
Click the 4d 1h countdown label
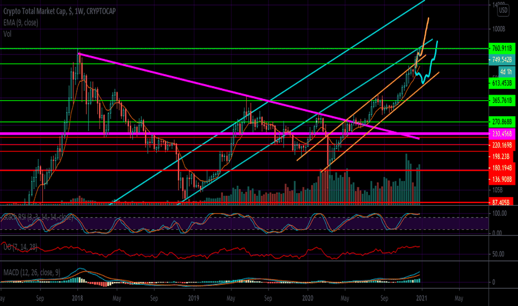click(506, 71)
